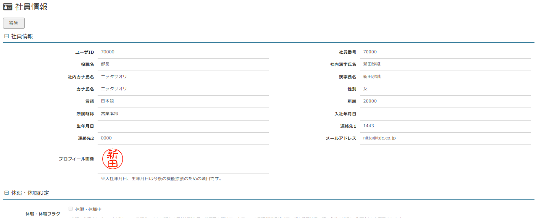Click the 社内カナ氏名 value ニッタサオリ
537x218 pixels.
[114, 77]
